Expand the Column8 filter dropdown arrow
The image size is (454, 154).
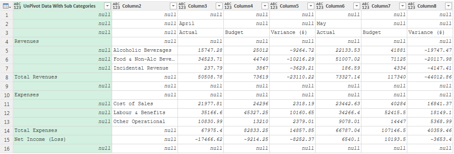click(448, 6)
